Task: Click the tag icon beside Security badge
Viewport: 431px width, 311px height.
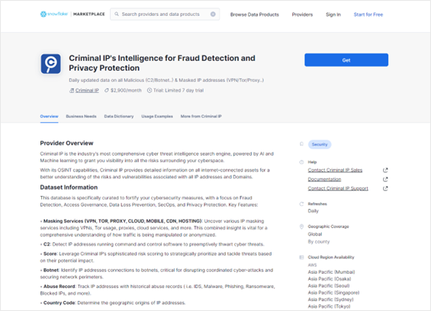Action: pyautogui.click(x=301, y=144)
